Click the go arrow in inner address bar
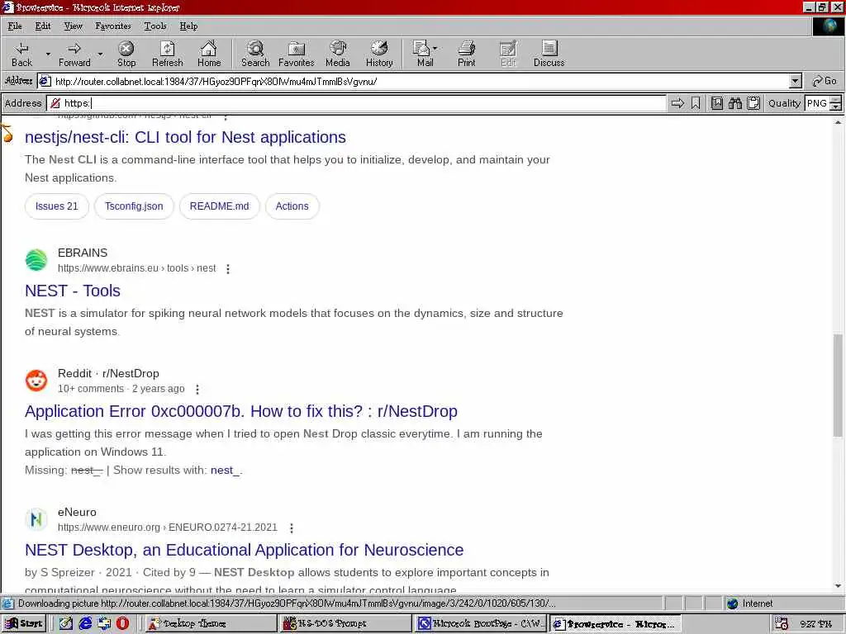 [x=677, y=103]
